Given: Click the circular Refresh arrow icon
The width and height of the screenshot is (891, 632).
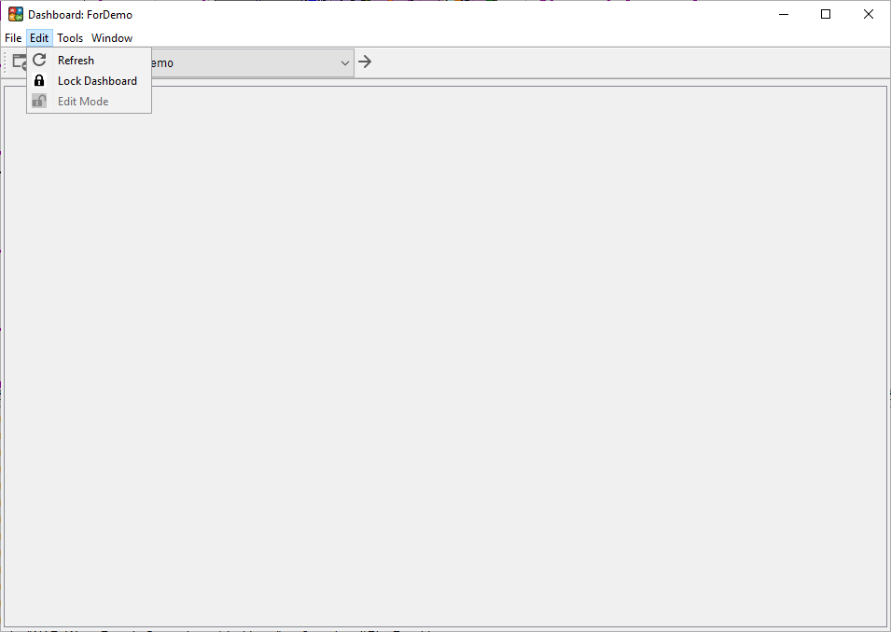Looking at the screenshot, I should (39, 61).
